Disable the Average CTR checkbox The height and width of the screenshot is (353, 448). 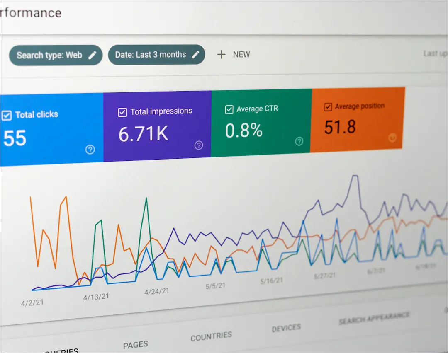pos(229,109)
